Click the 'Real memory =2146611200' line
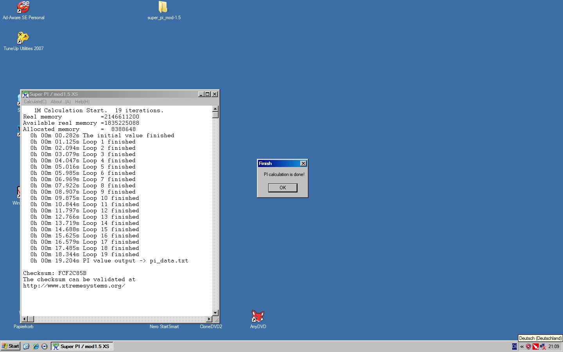Viewport: 563px width, 352px height. pos(81,117)
